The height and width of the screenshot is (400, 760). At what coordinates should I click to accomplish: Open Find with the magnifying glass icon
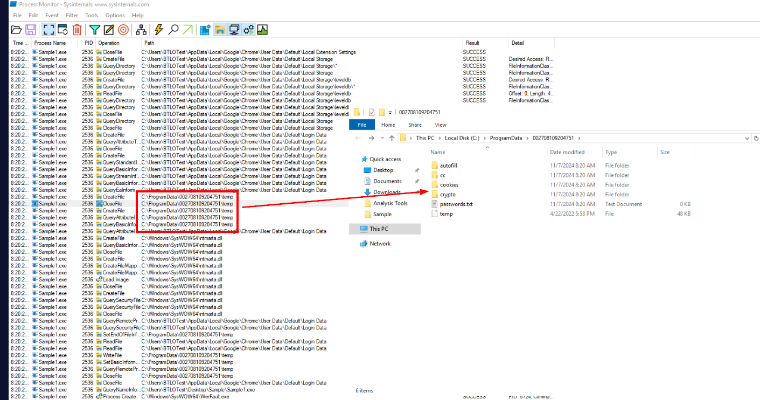[173, 30]
